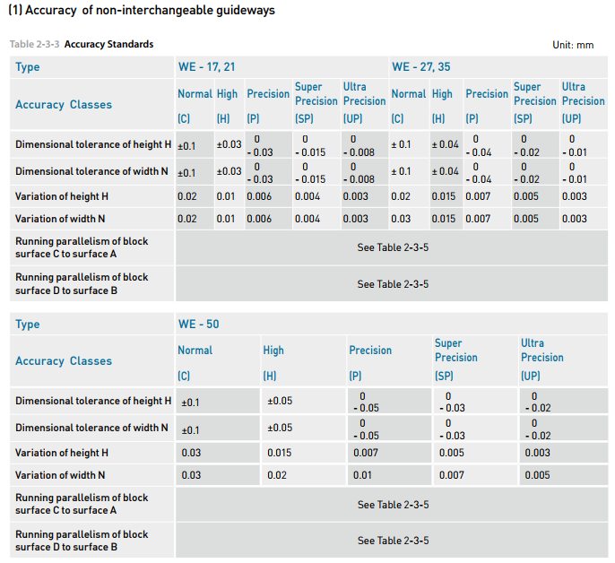Screen dimensions: 615x563
Task: Click the "Accuracy of non-interchangeable guideways" heading
Action: 141,11
